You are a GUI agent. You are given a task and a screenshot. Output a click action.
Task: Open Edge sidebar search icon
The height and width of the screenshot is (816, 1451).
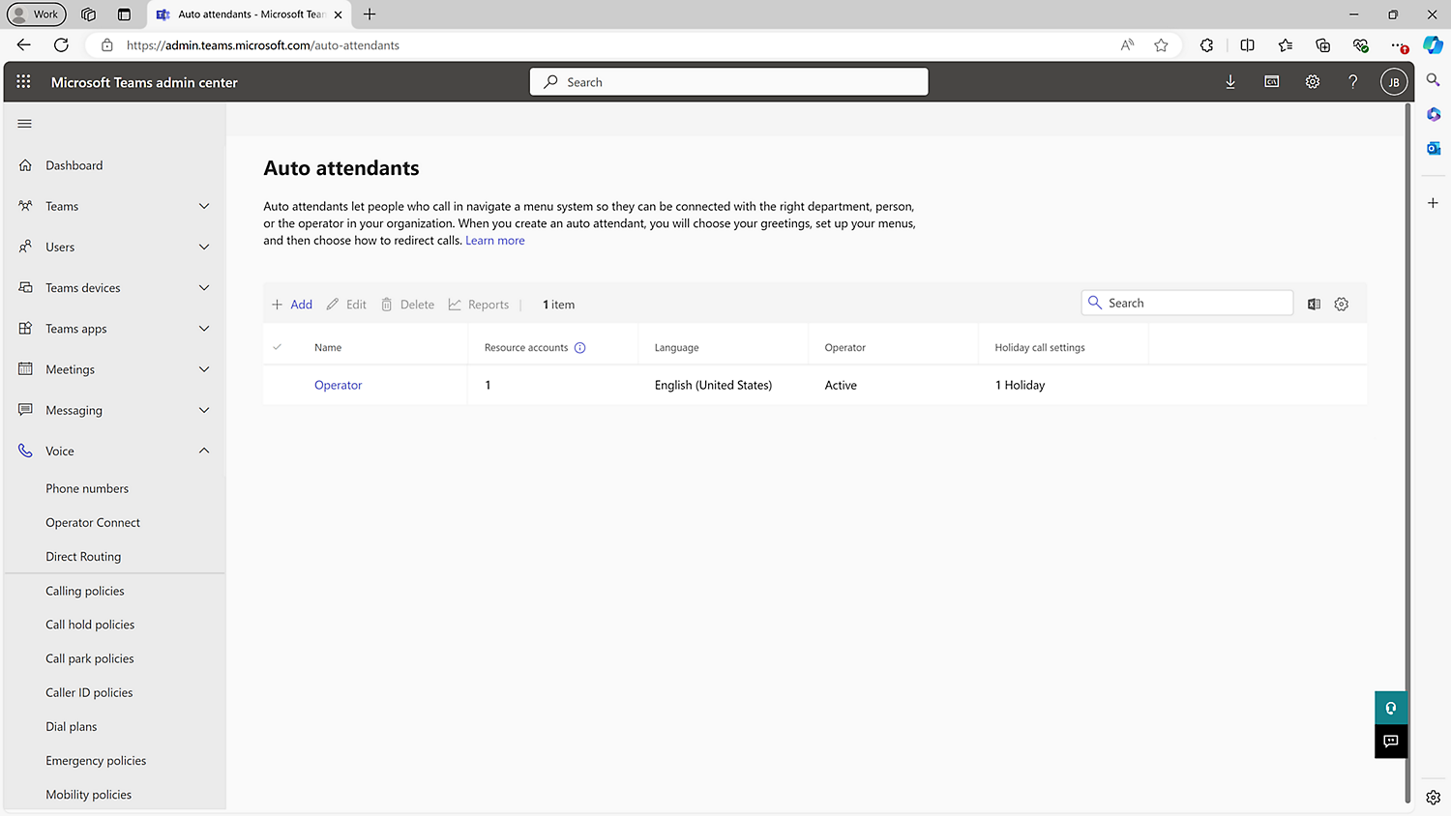(1434, 80)
